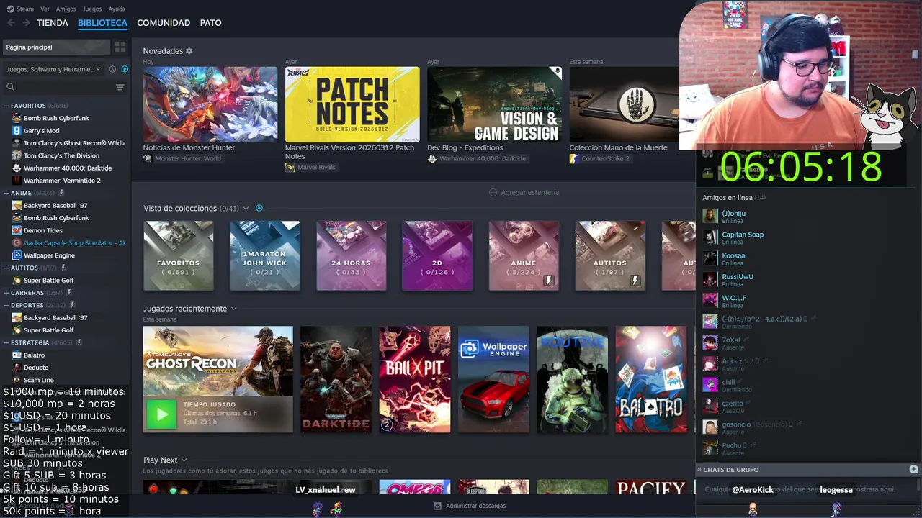The height and width of the screenshot is (518, 922).
Task: Open the Juegos menu
Action: [x=92, y=9]
